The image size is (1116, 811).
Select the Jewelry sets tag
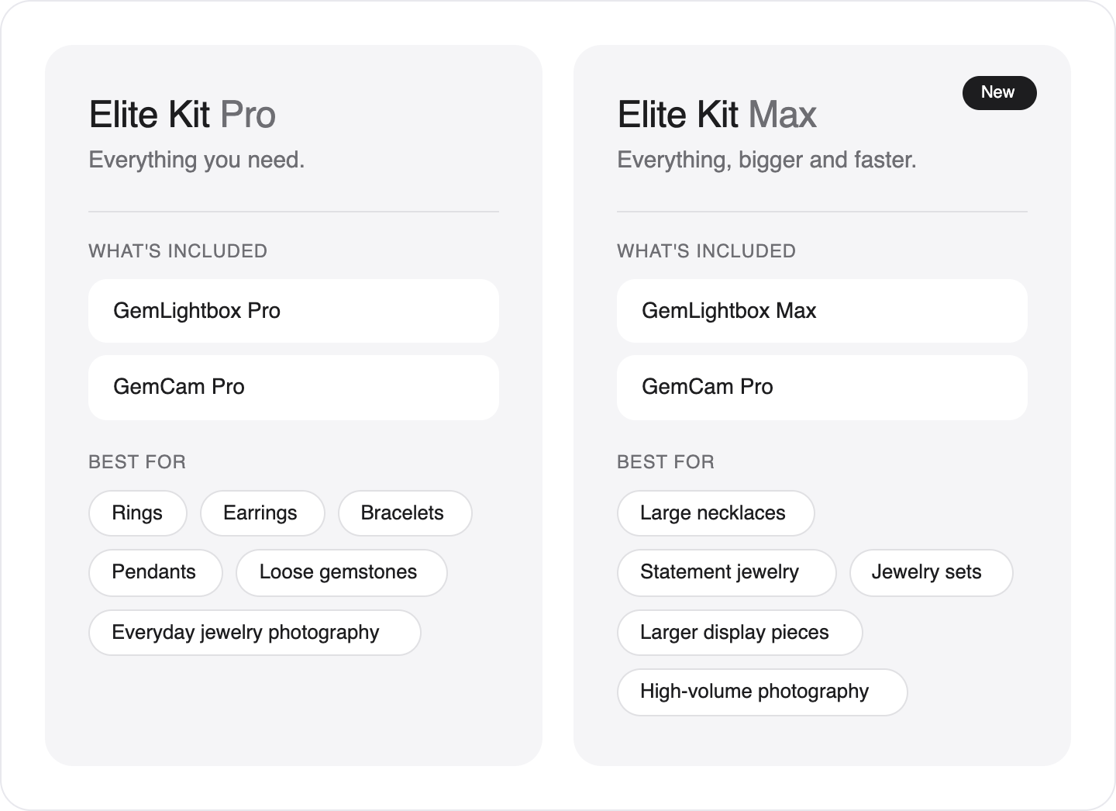931,573
